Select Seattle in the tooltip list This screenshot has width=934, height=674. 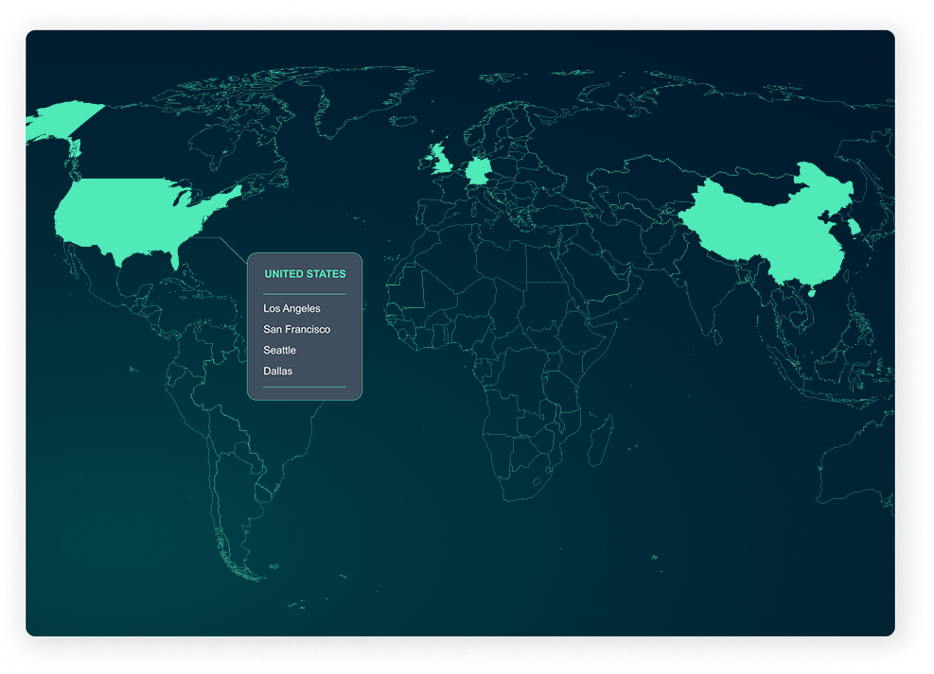279,351
